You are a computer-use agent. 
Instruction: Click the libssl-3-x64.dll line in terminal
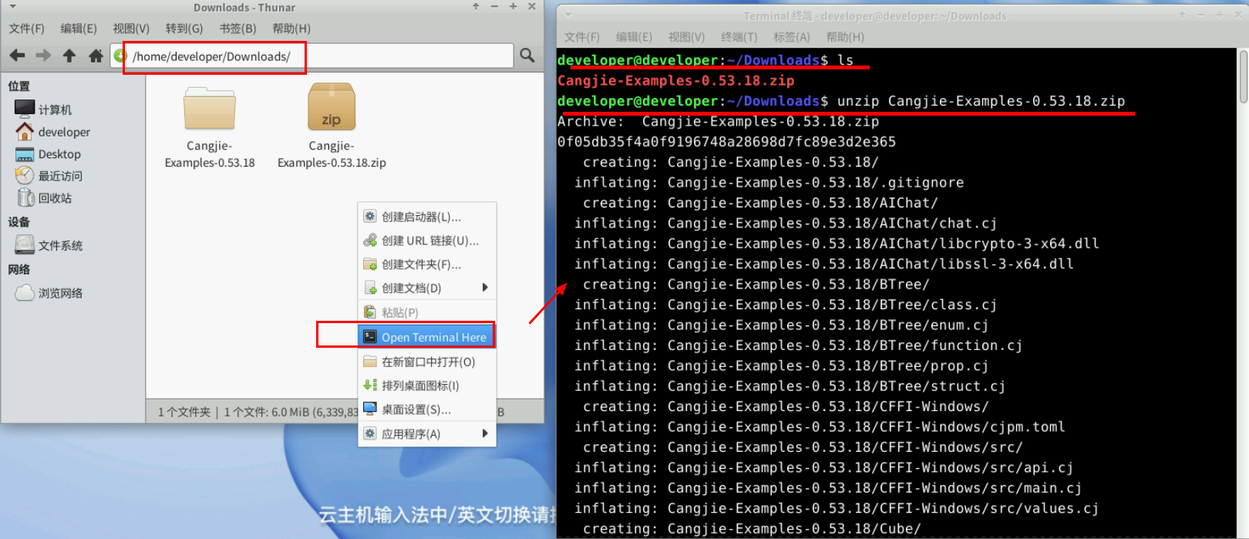click(824, 264)
